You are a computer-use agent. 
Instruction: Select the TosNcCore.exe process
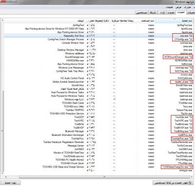[184, 146]
